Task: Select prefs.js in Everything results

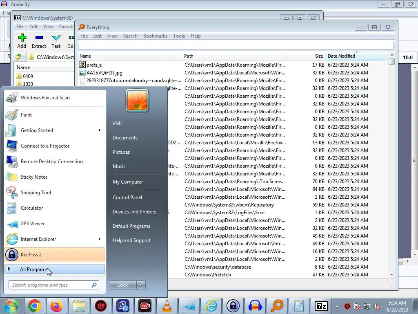Action: (x=94, y=65)
